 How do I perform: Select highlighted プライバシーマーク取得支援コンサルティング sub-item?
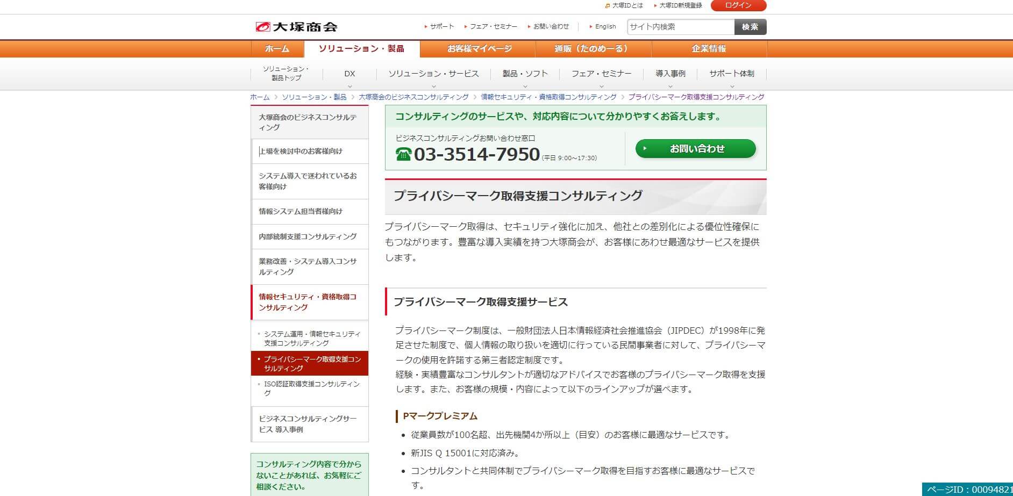tap(310, 363)
